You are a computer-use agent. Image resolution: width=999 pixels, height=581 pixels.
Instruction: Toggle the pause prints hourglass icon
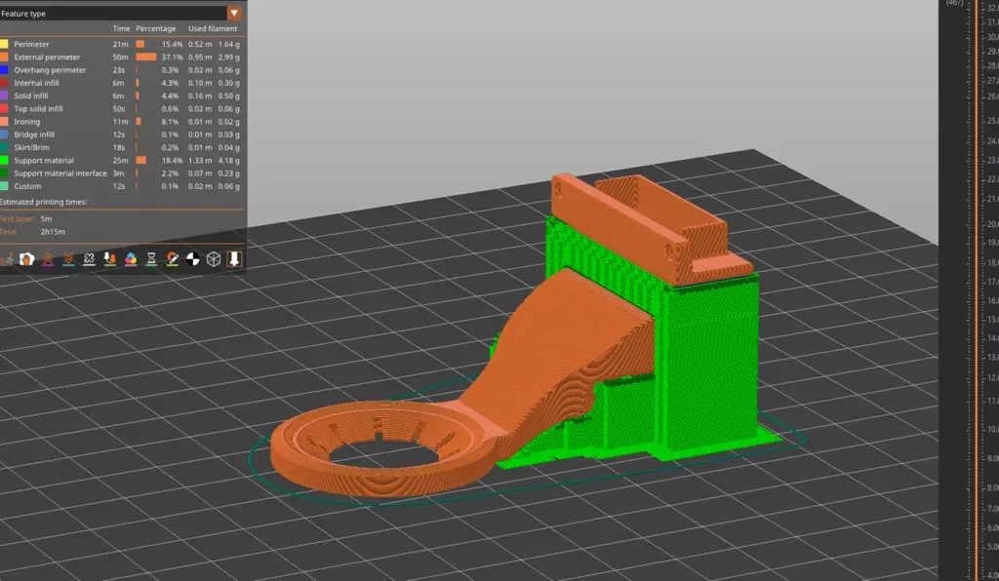pos(150,259)
